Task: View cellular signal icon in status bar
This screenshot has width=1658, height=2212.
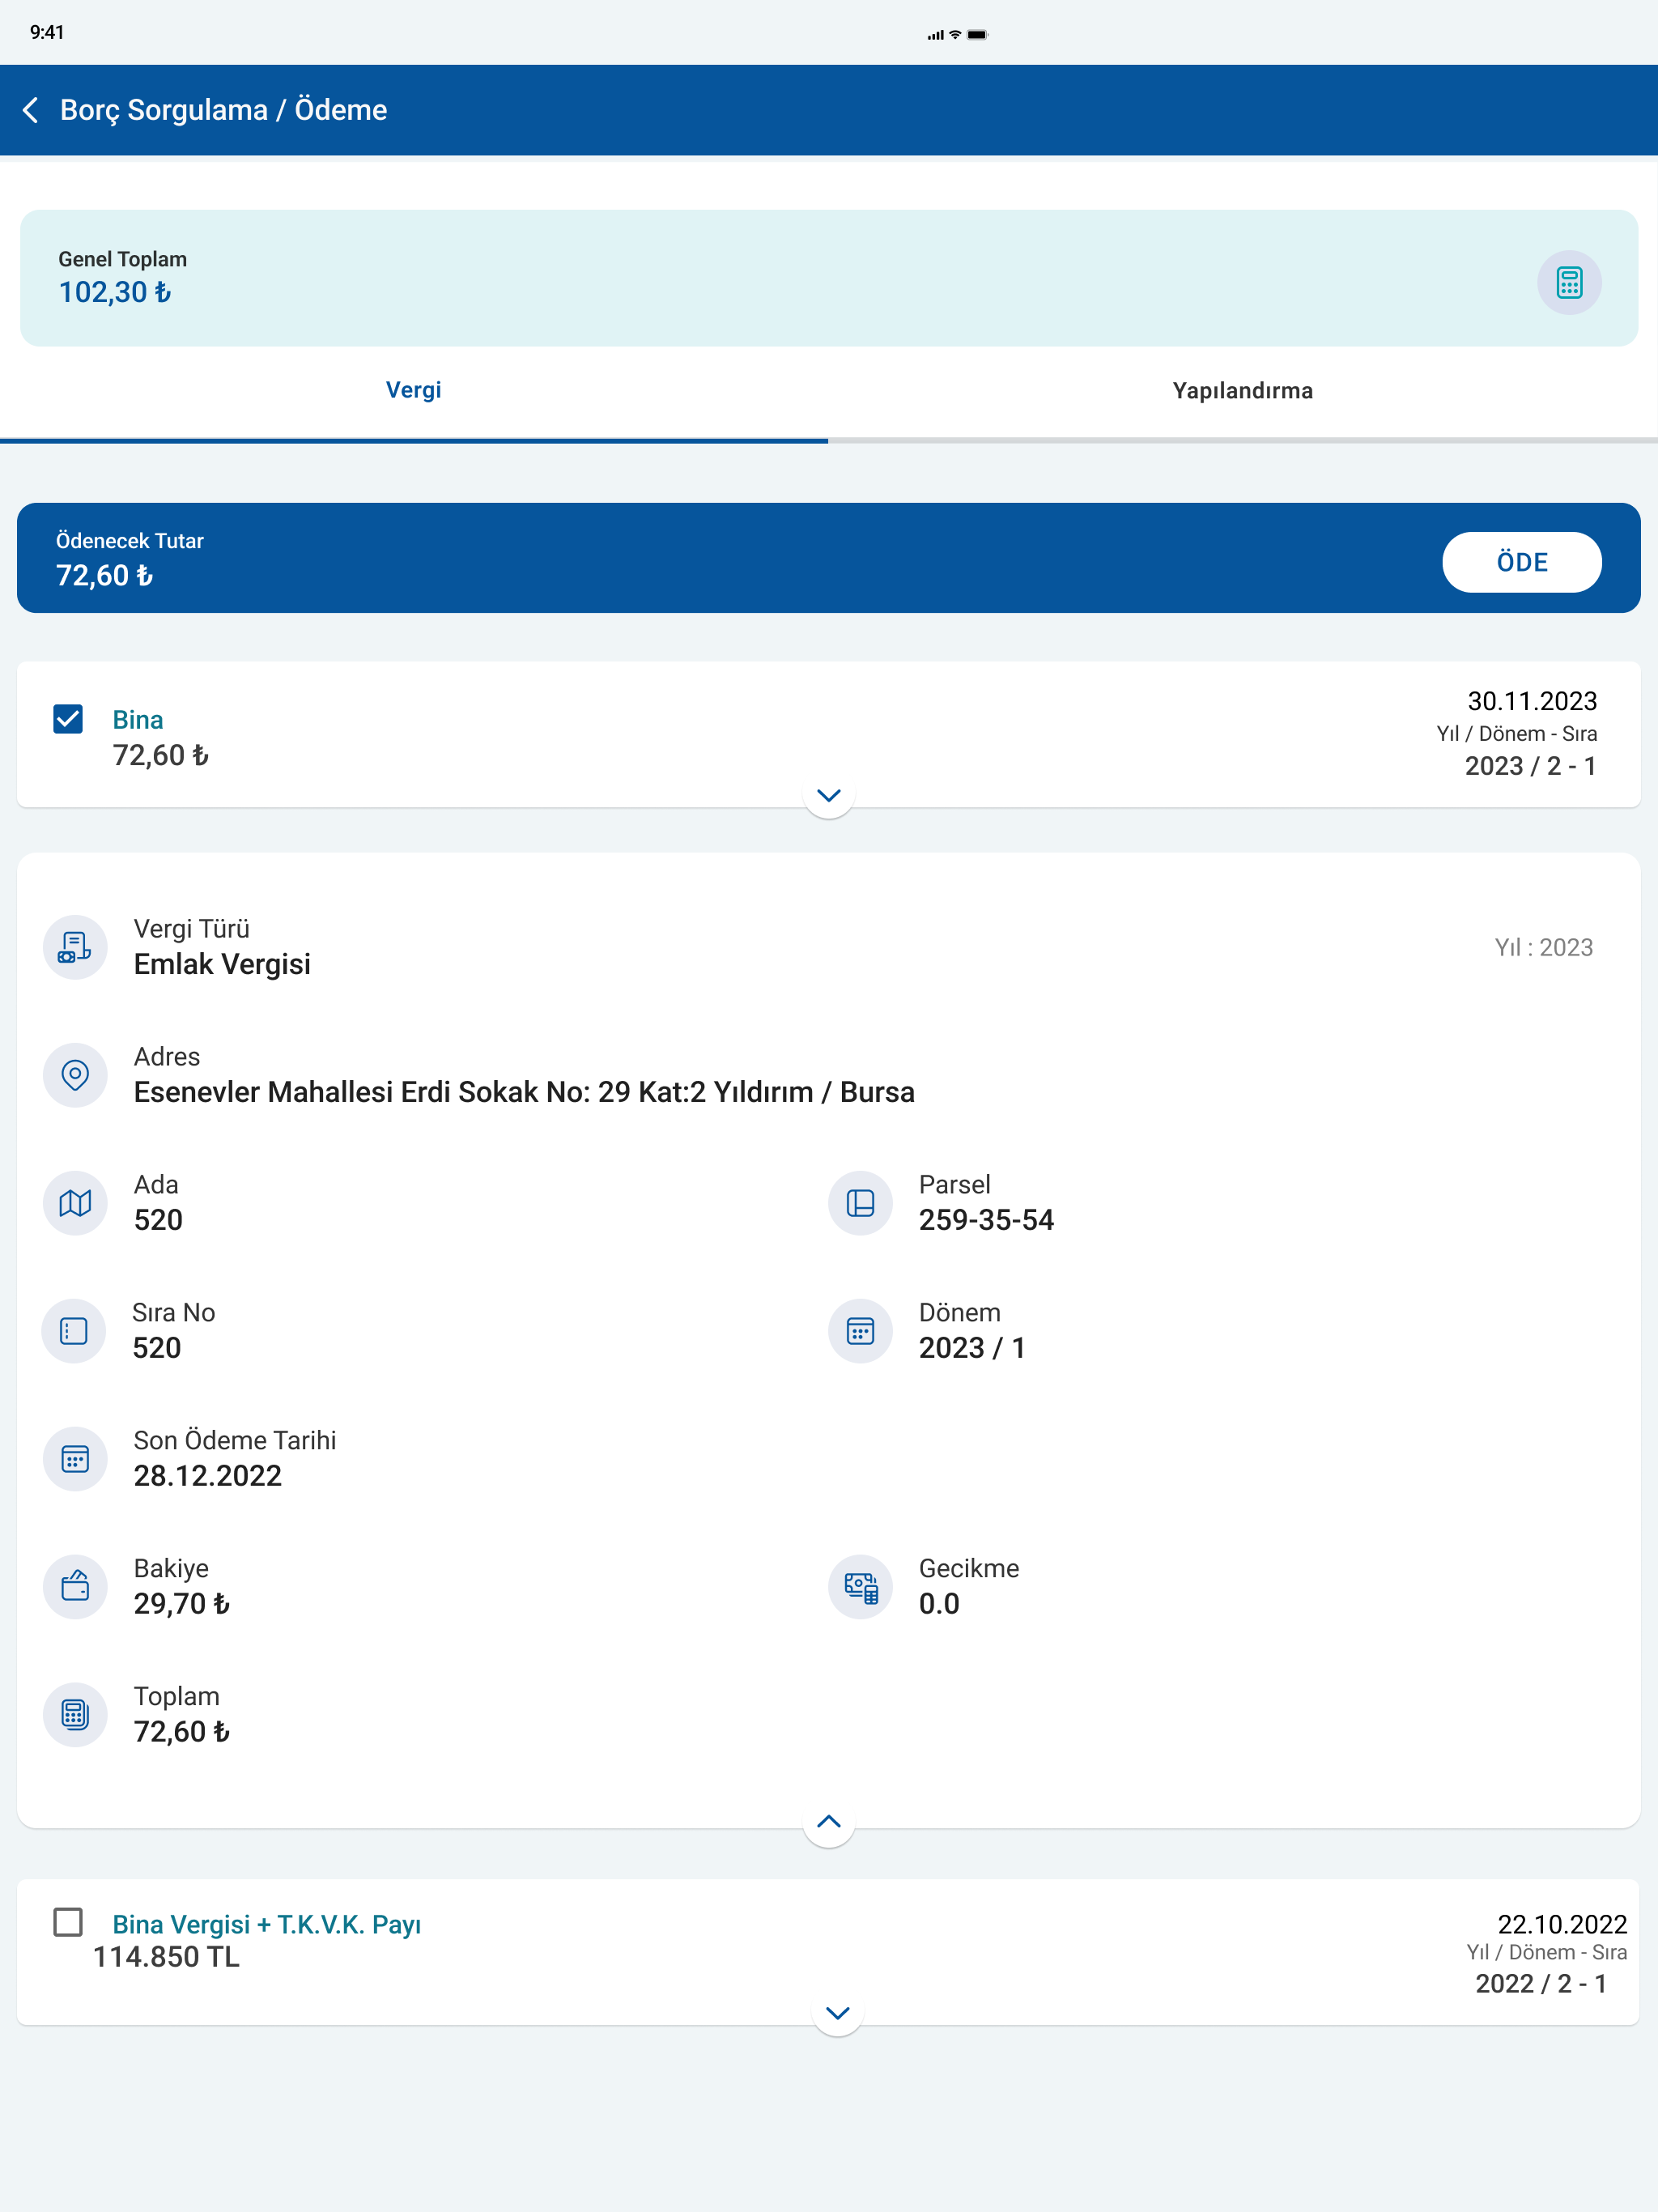Action: (x=935, y=35)
